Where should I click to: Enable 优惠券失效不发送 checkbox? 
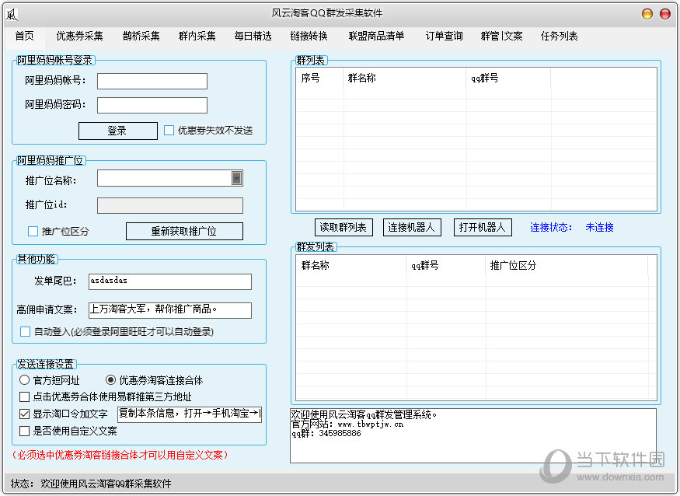tap(169, 130)
